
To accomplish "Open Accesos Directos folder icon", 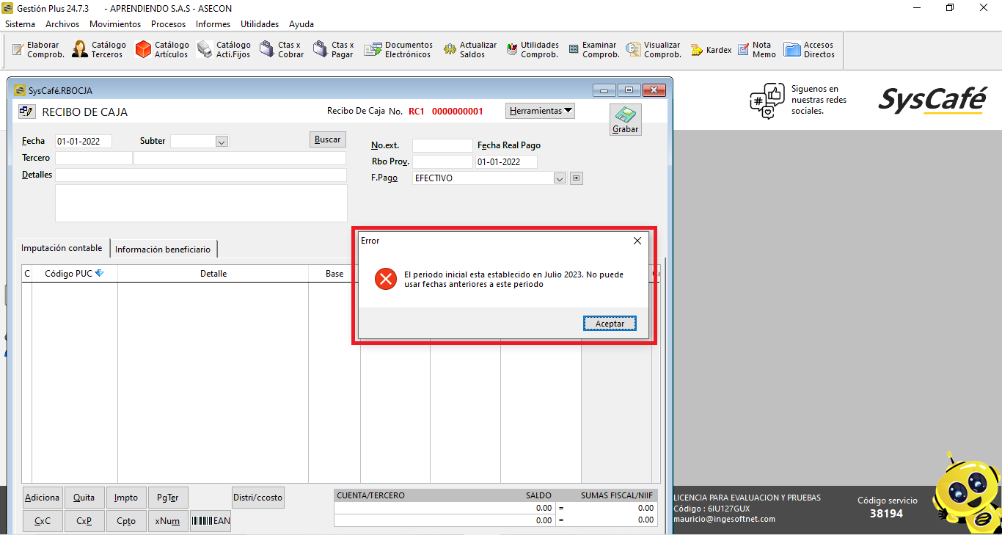I will pyautogui.click(x=792, y=50).
